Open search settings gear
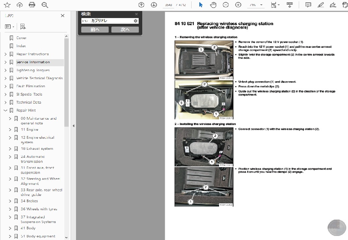The width and height of the screenshot is (348, 240). 136,21
